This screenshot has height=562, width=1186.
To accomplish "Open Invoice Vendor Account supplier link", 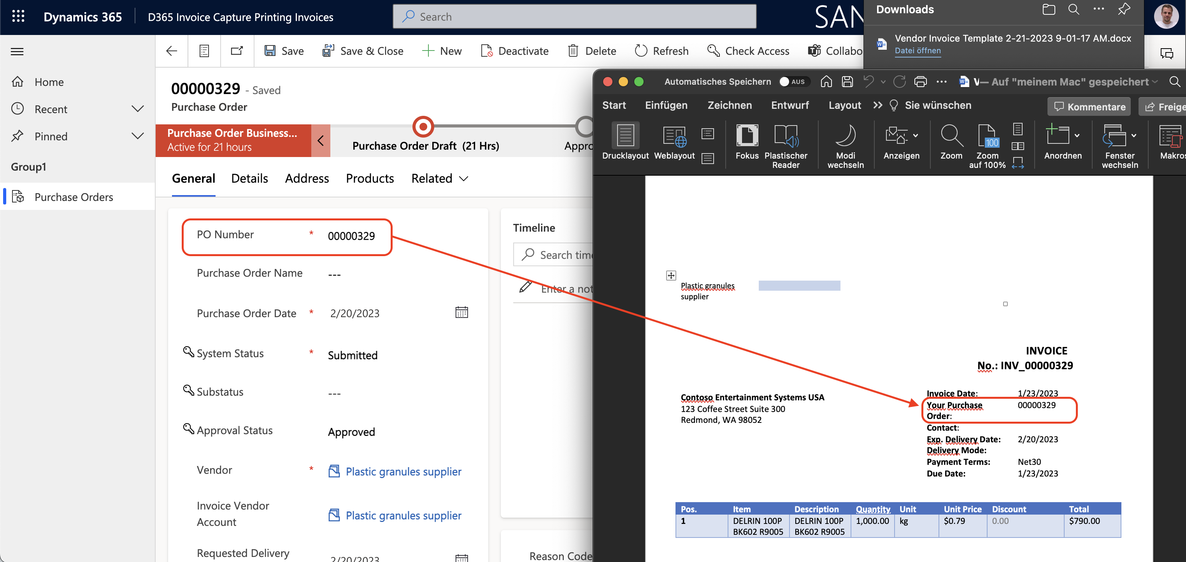I will coord(404,515).
